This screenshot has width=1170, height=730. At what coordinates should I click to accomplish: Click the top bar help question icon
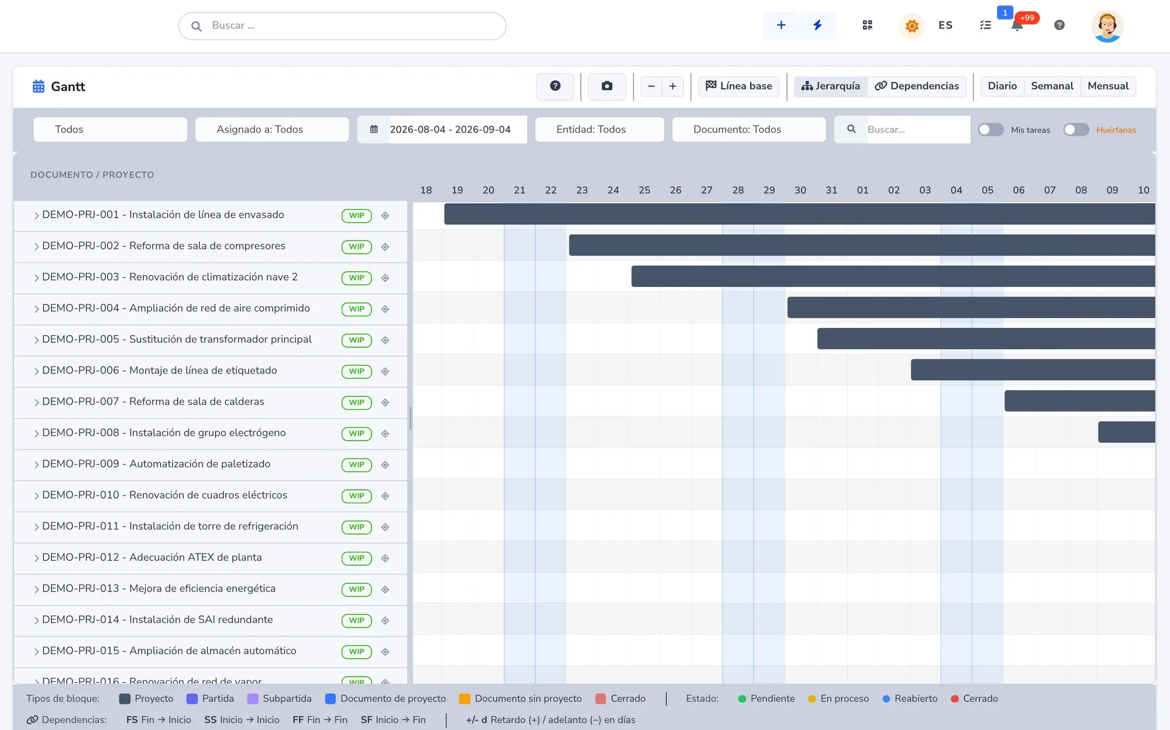pyautogui.click(x=1059, y=25)
